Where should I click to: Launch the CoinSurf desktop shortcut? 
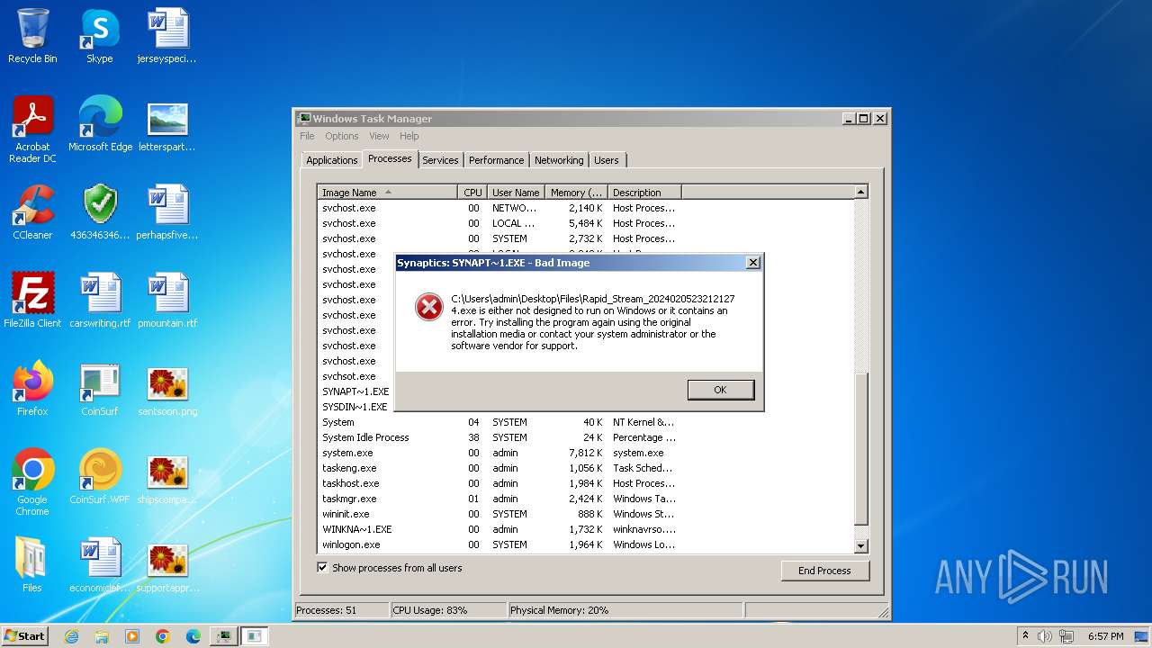click(100, 389)
